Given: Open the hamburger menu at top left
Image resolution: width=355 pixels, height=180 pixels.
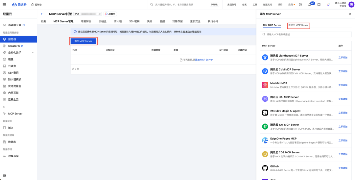Looking at the screenshot, I should pyautogui.click(x=5, y=4).
